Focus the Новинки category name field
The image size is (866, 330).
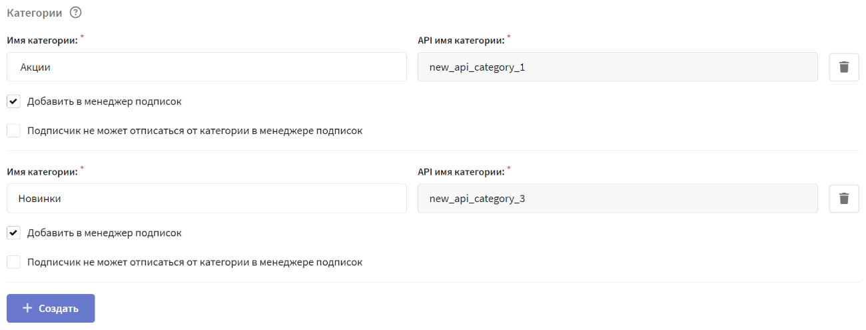pos(207,198)
